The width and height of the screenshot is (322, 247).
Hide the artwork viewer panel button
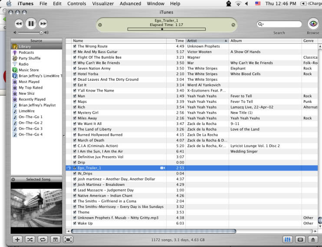point(56,240)
